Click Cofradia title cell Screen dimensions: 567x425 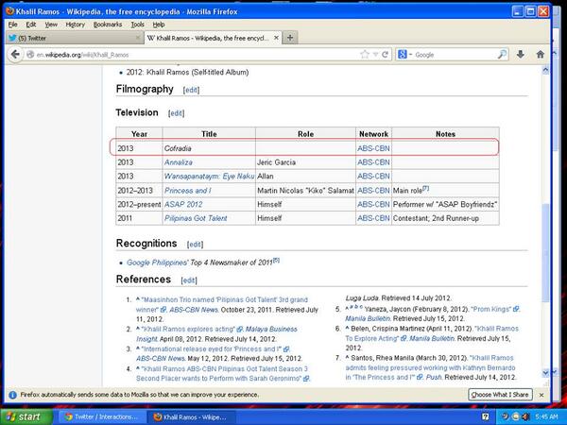(209, 148)
